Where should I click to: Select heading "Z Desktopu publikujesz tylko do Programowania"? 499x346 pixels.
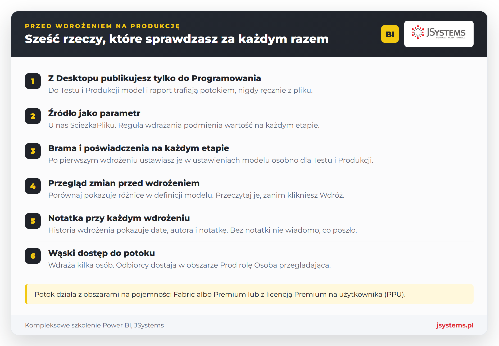155,78
